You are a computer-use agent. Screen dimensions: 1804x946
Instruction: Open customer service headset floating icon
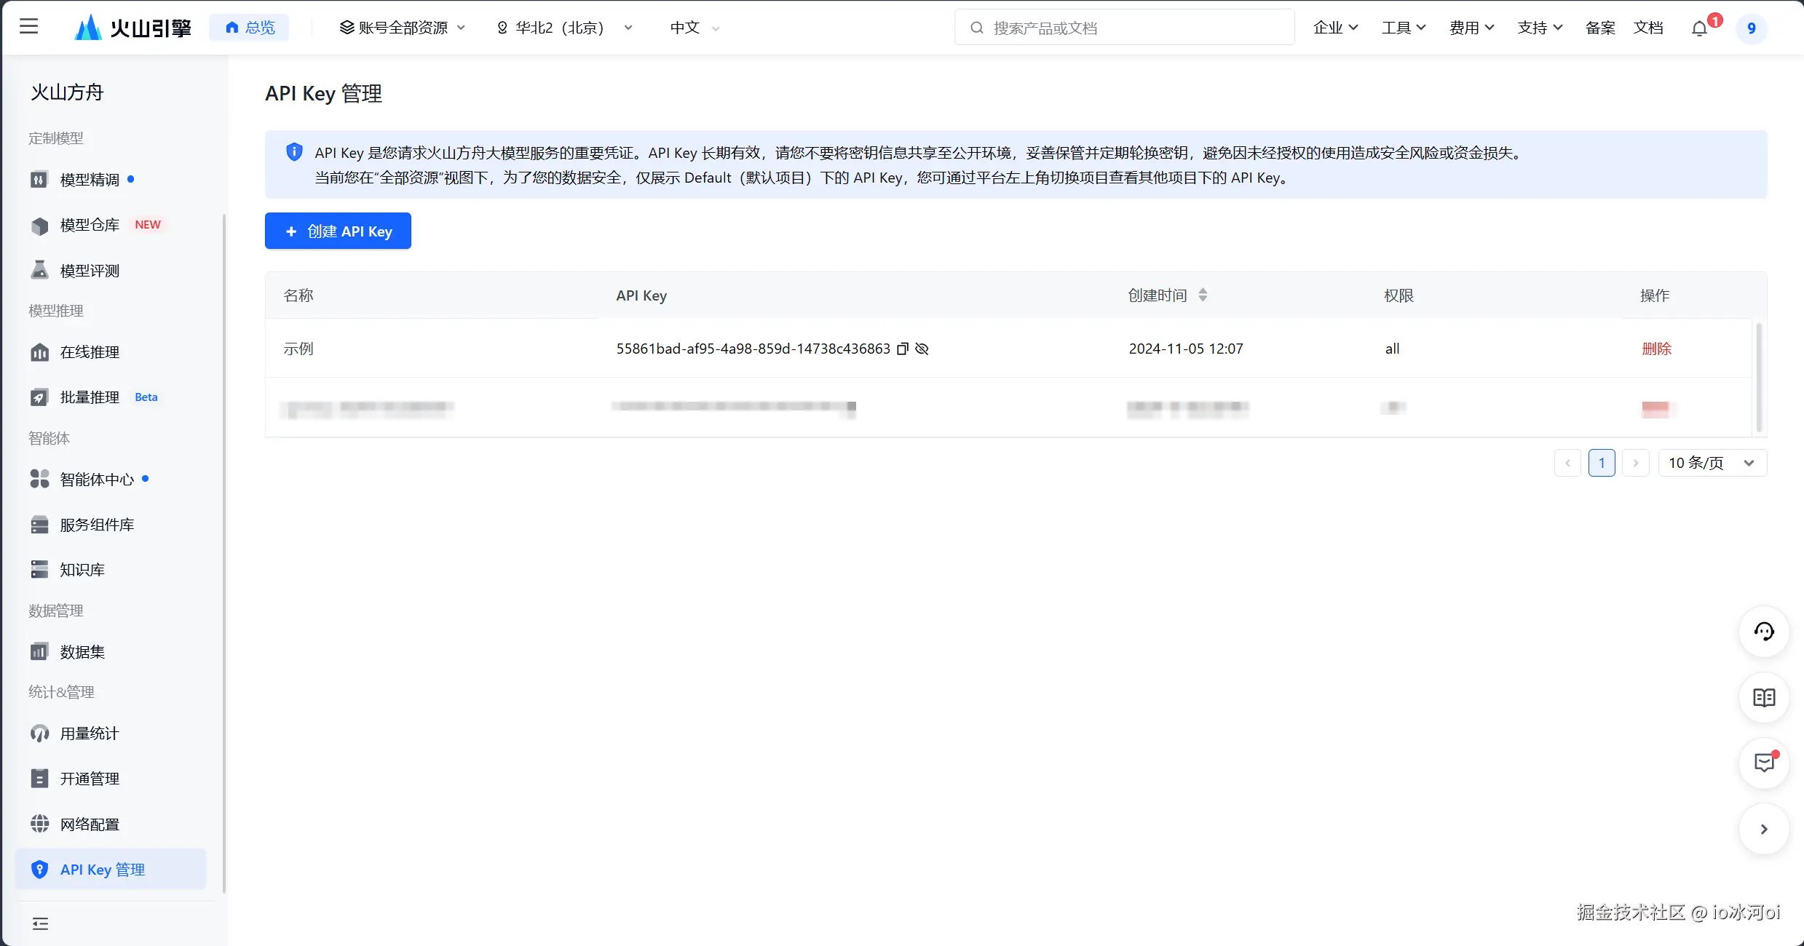click(1764, 631)
